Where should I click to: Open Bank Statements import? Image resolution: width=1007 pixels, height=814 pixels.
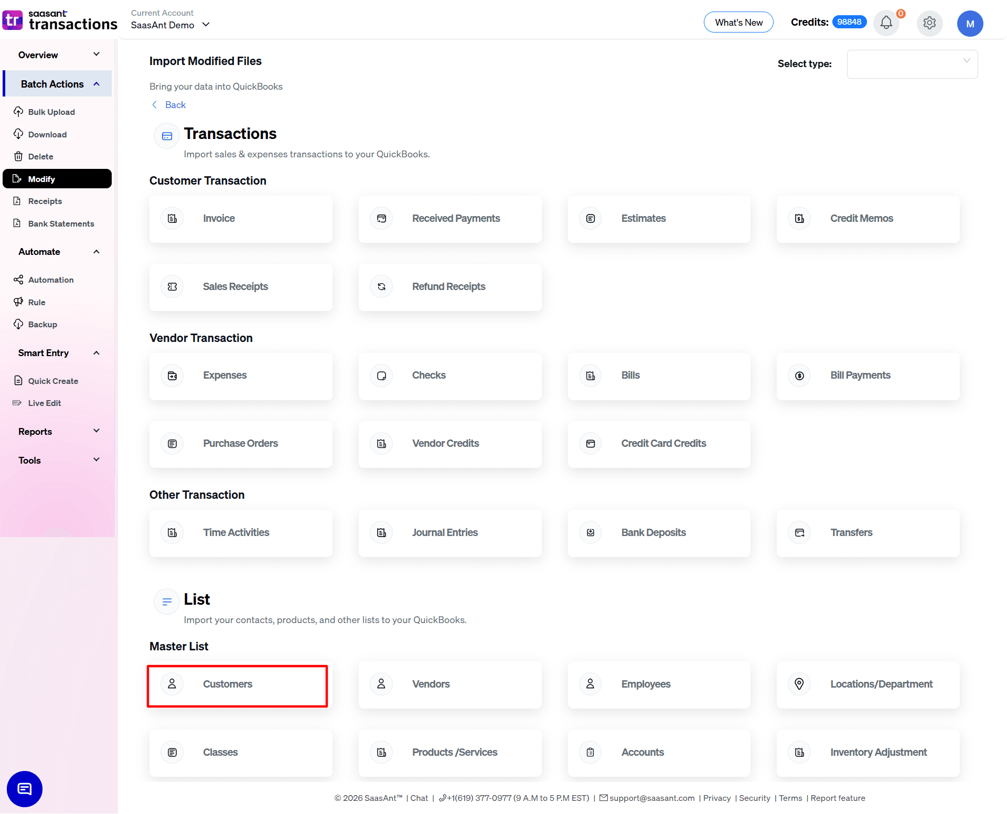[61, 223]
